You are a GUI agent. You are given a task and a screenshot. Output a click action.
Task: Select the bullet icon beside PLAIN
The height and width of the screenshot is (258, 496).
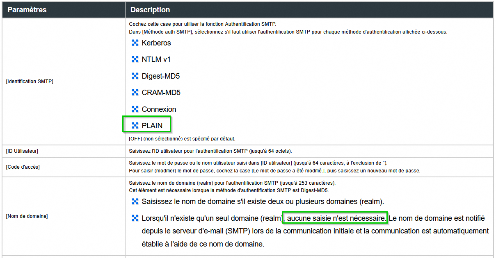pos(135,126)
